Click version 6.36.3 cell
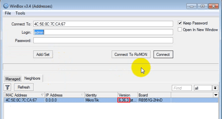The width and height of the screenshot is (222, 119). [128, 100]
